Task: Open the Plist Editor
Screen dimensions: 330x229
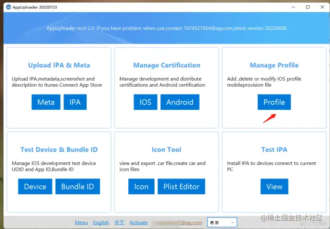Action: (181, 186)
